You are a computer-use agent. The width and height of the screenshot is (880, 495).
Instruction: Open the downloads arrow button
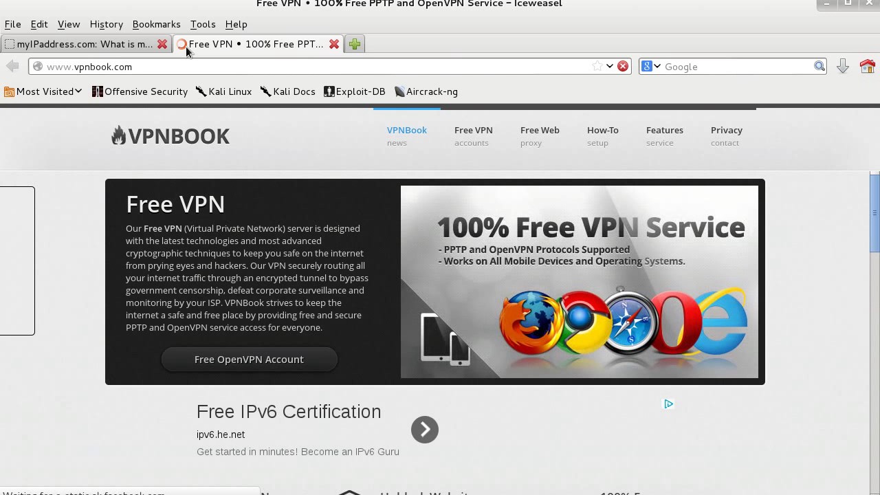pyautogui.click(x=843, y=67)
